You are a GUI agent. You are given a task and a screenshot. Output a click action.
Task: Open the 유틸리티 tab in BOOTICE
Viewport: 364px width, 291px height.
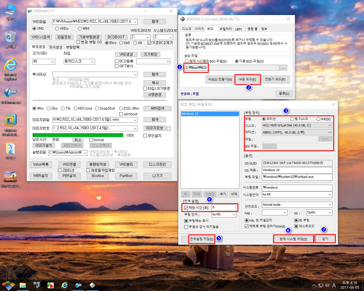(226, 29)
